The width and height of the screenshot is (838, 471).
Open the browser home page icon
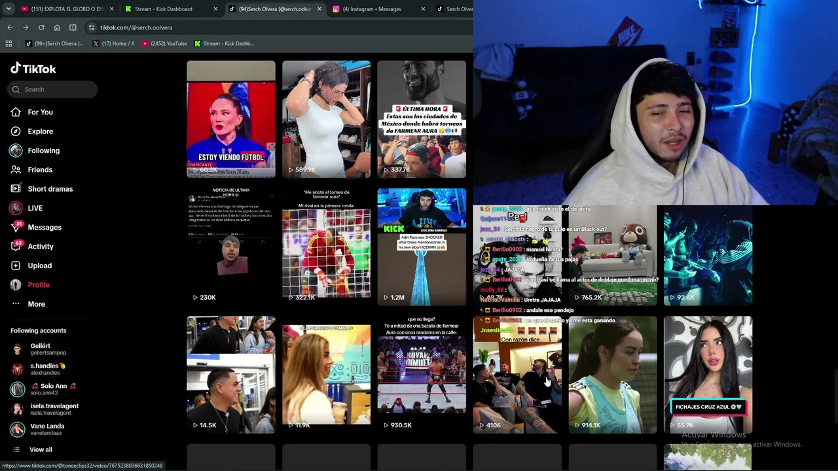tap(57, 27)
